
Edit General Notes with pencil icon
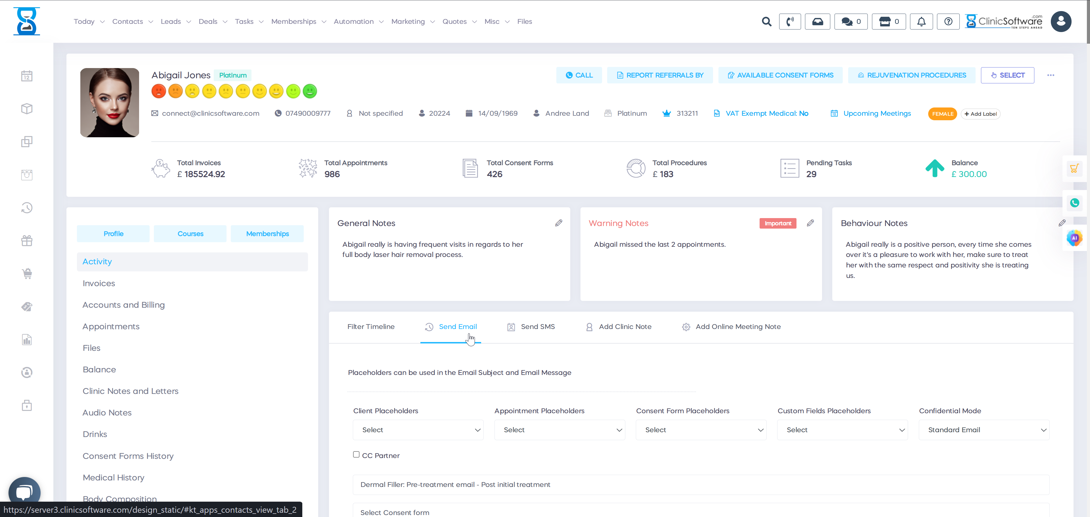coord(559,223)
